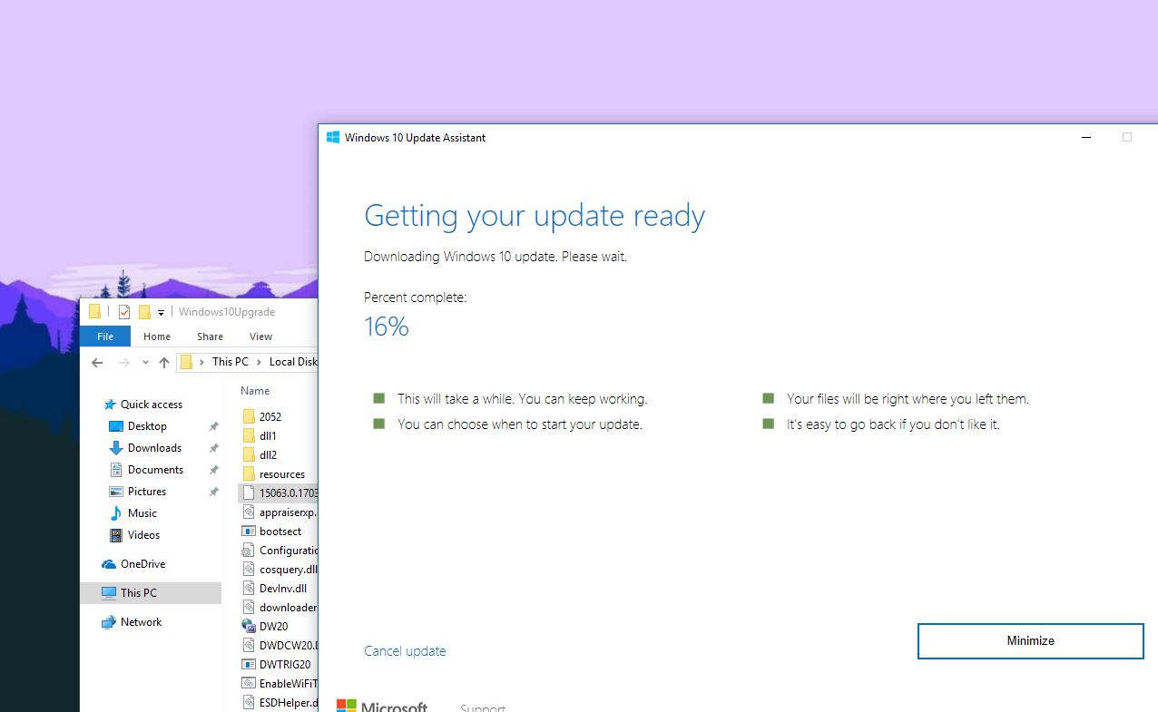Cancel the Windows 10 update download

(x=405, y=651)
